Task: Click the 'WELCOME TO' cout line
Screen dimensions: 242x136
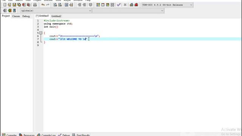Action: [x=68, y=39]
